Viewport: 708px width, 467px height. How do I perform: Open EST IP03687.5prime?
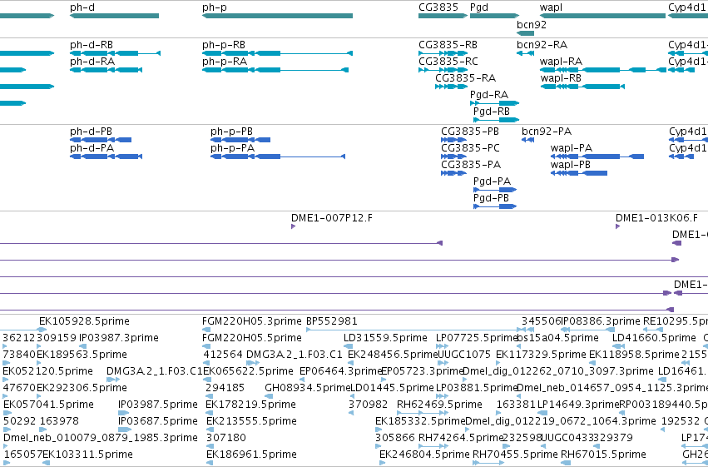[157, 421]
